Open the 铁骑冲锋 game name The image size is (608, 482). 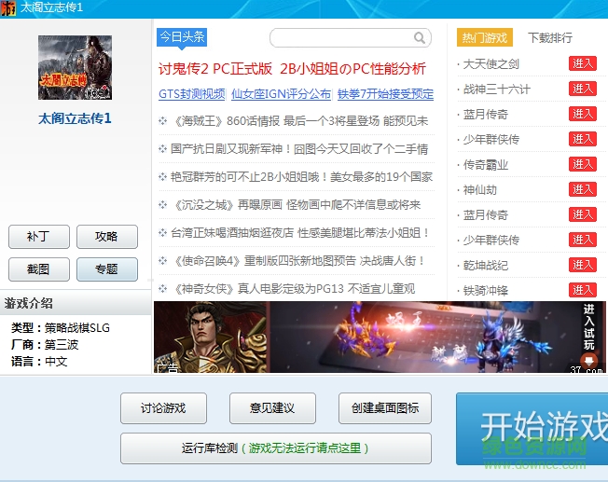coord(486,291)
